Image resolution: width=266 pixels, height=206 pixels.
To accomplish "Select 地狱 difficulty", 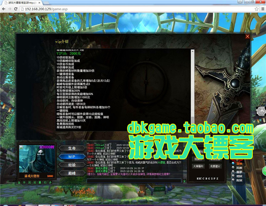I will click(239, 176).
